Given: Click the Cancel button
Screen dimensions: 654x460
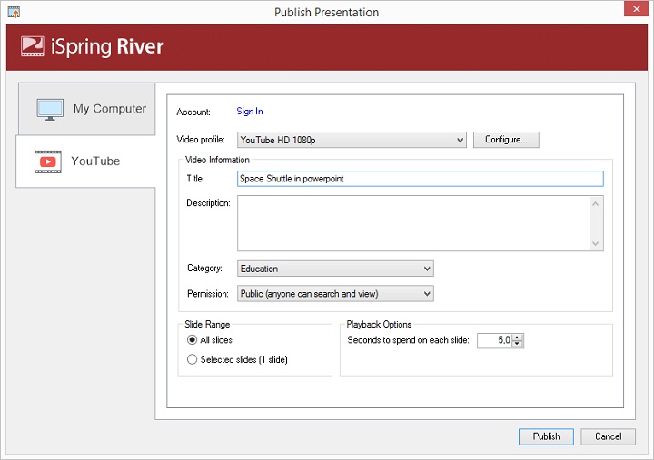Looking at the screenshot, I should 608,436.
